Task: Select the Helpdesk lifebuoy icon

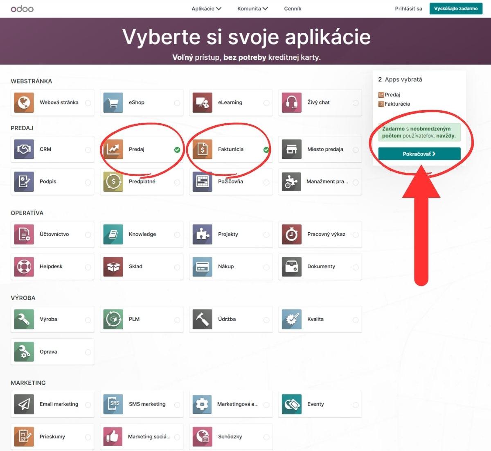Action: (x=24, y=267)
